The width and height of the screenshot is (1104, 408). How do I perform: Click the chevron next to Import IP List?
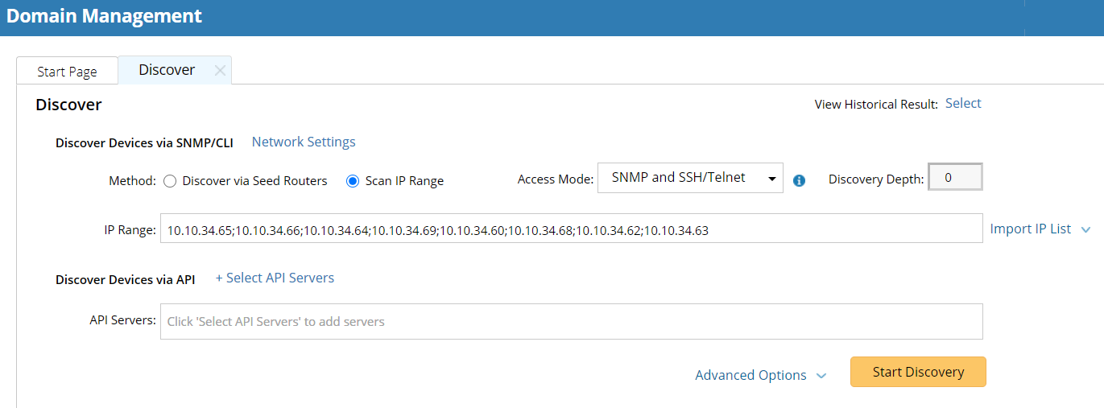[1085, 229]
